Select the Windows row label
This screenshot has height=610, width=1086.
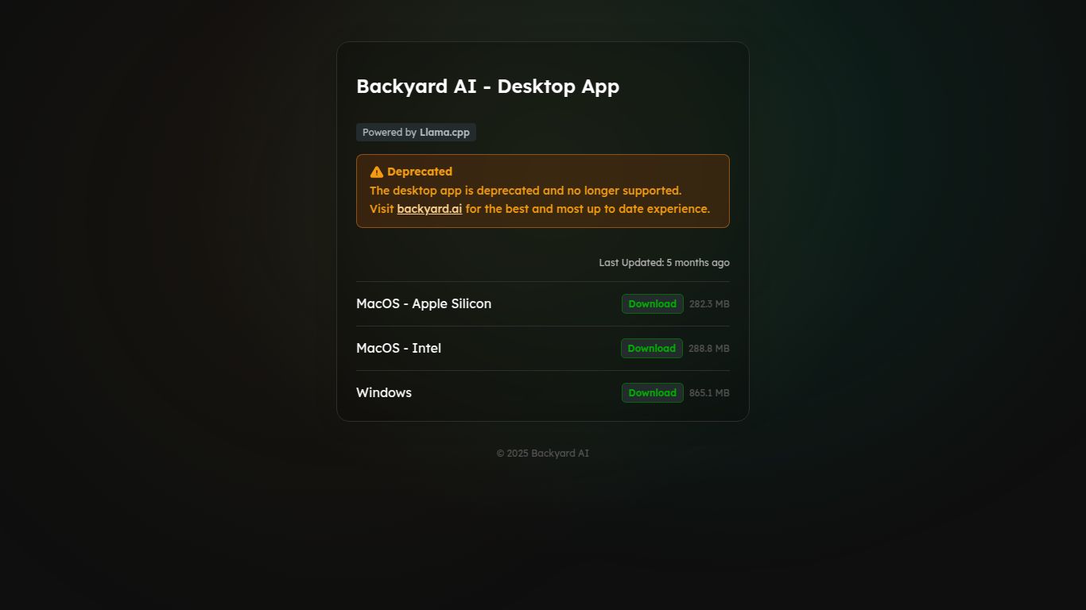384,392
